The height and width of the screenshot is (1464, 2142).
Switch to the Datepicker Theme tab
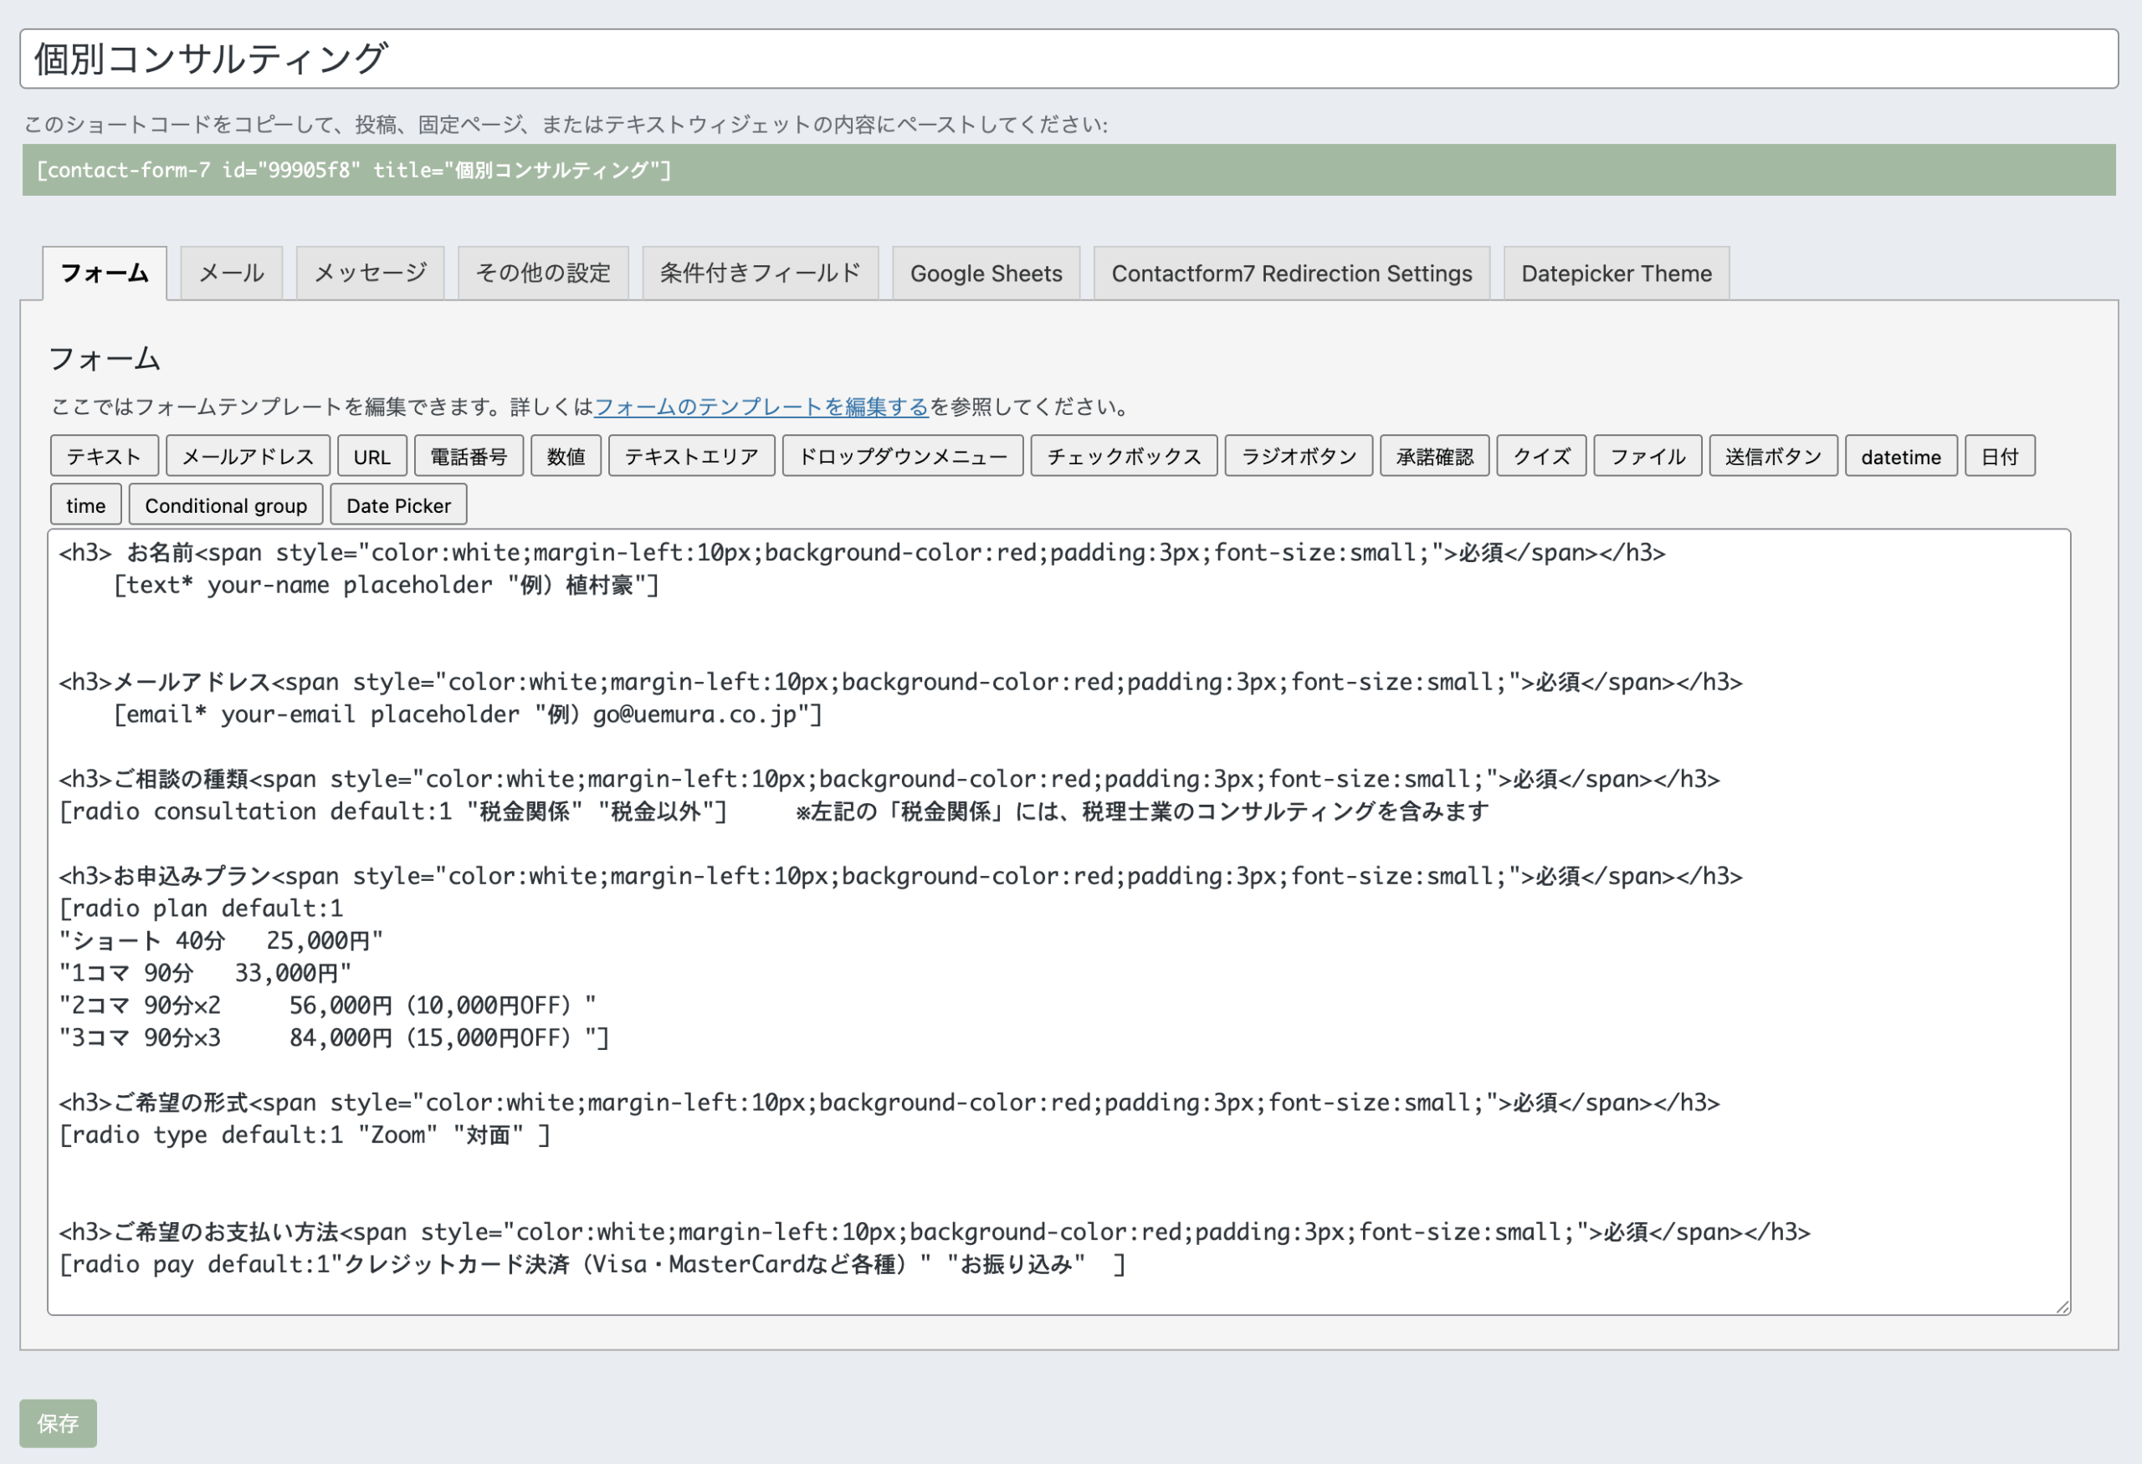1615,273
